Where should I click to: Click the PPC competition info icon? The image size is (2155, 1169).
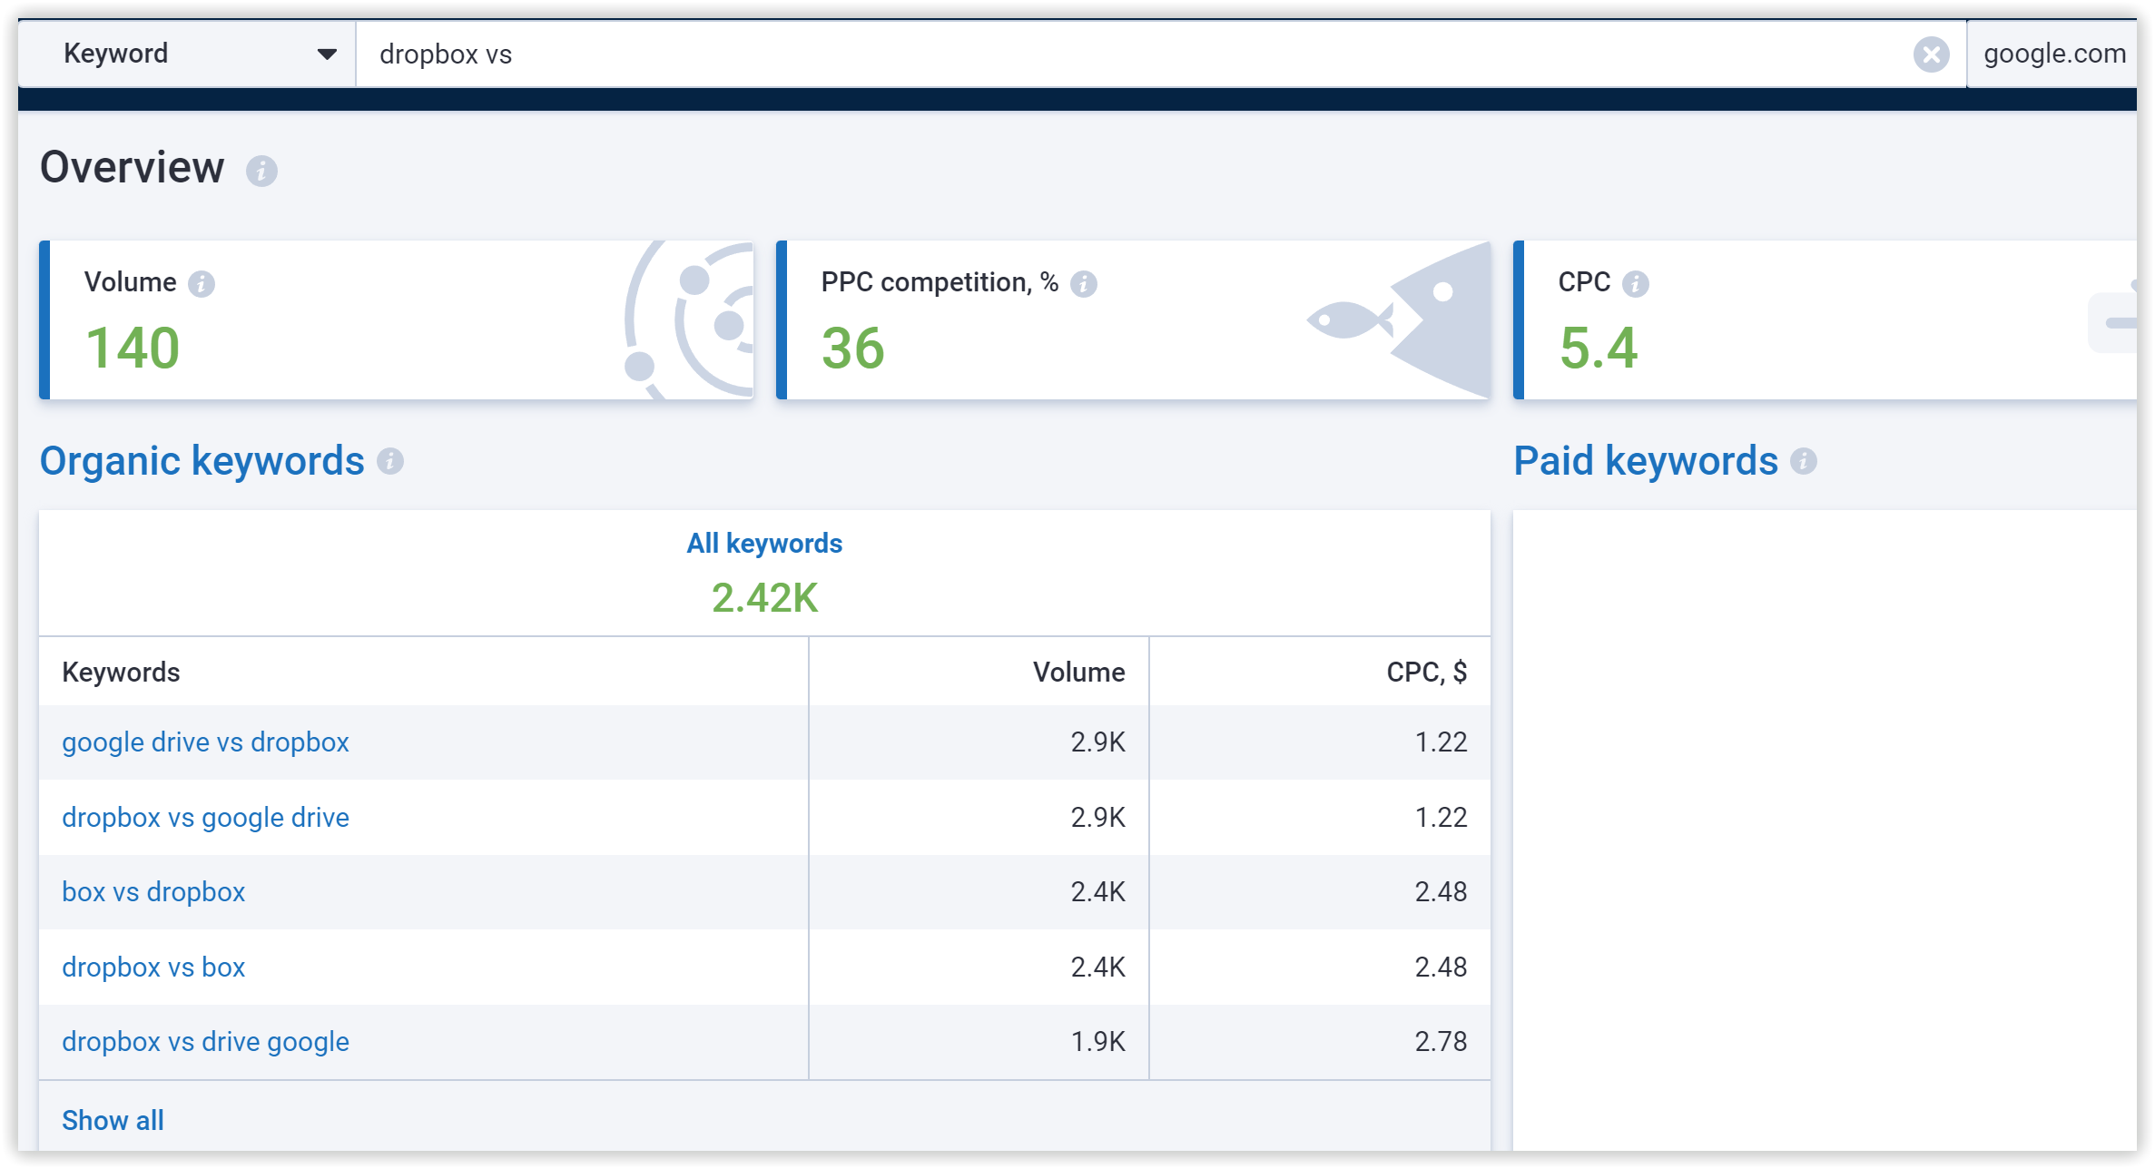tap(1083, 283)
